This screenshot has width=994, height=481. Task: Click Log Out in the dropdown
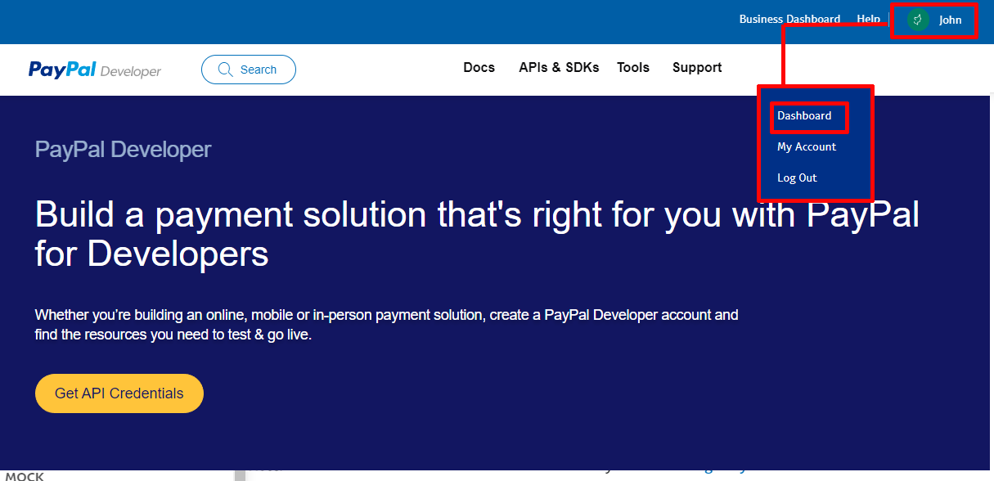(x=797, y=178)
